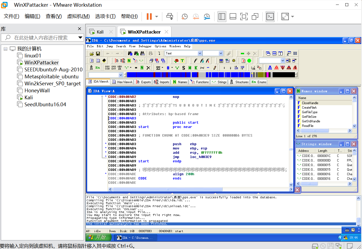Click the binoculars binary search icon

coord(142,53)
